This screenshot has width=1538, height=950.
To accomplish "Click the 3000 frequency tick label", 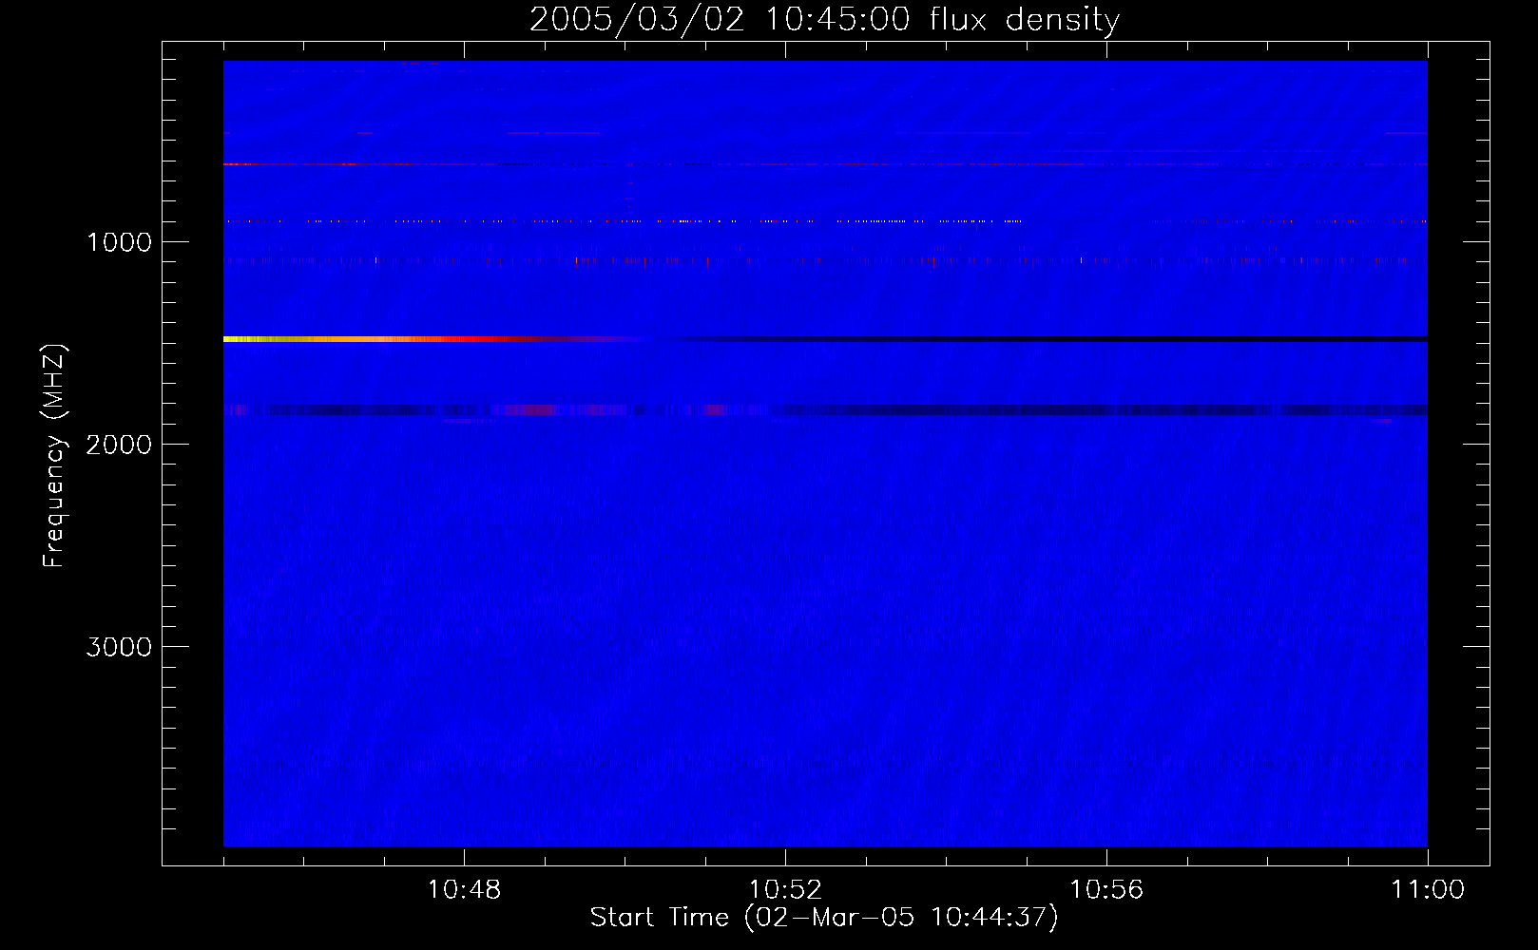I will click(x=119, y=647).
